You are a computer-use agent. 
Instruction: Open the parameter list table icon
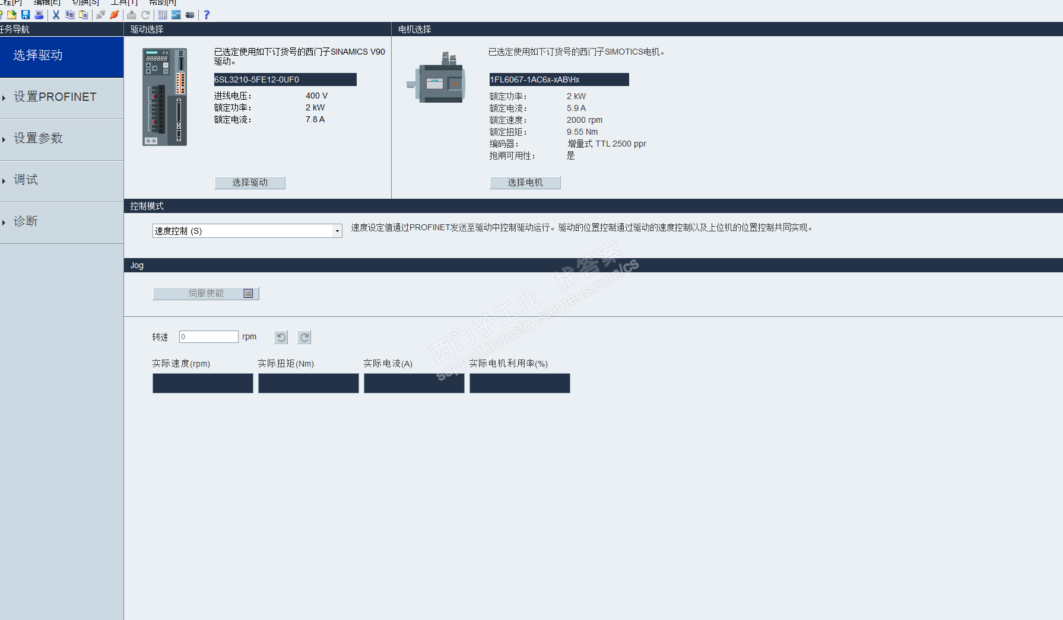(x=163, y=15)
